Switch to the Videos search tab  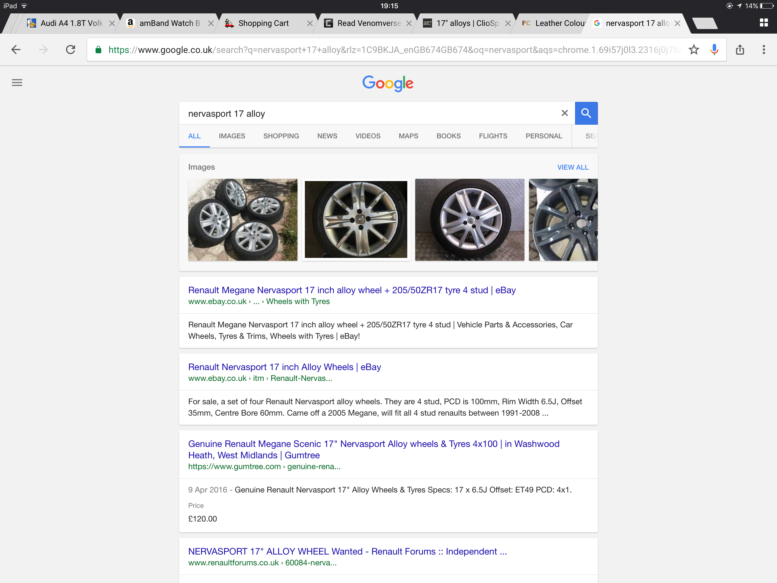coord(368,136)
